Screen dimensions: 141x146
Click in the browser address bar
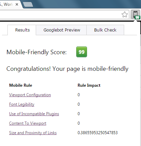pyautogui.click(x=60, y=15)
